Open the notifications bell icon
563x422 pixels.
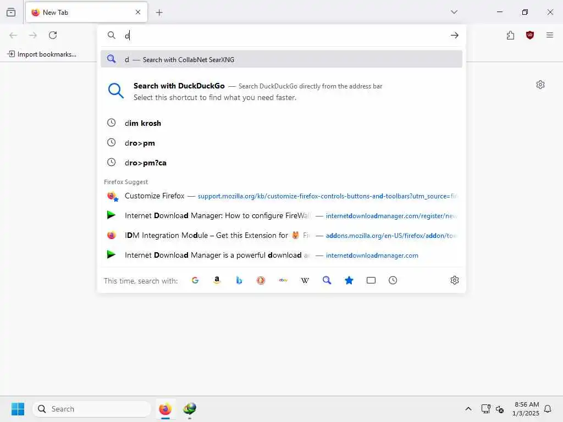(x=548, y=409)
